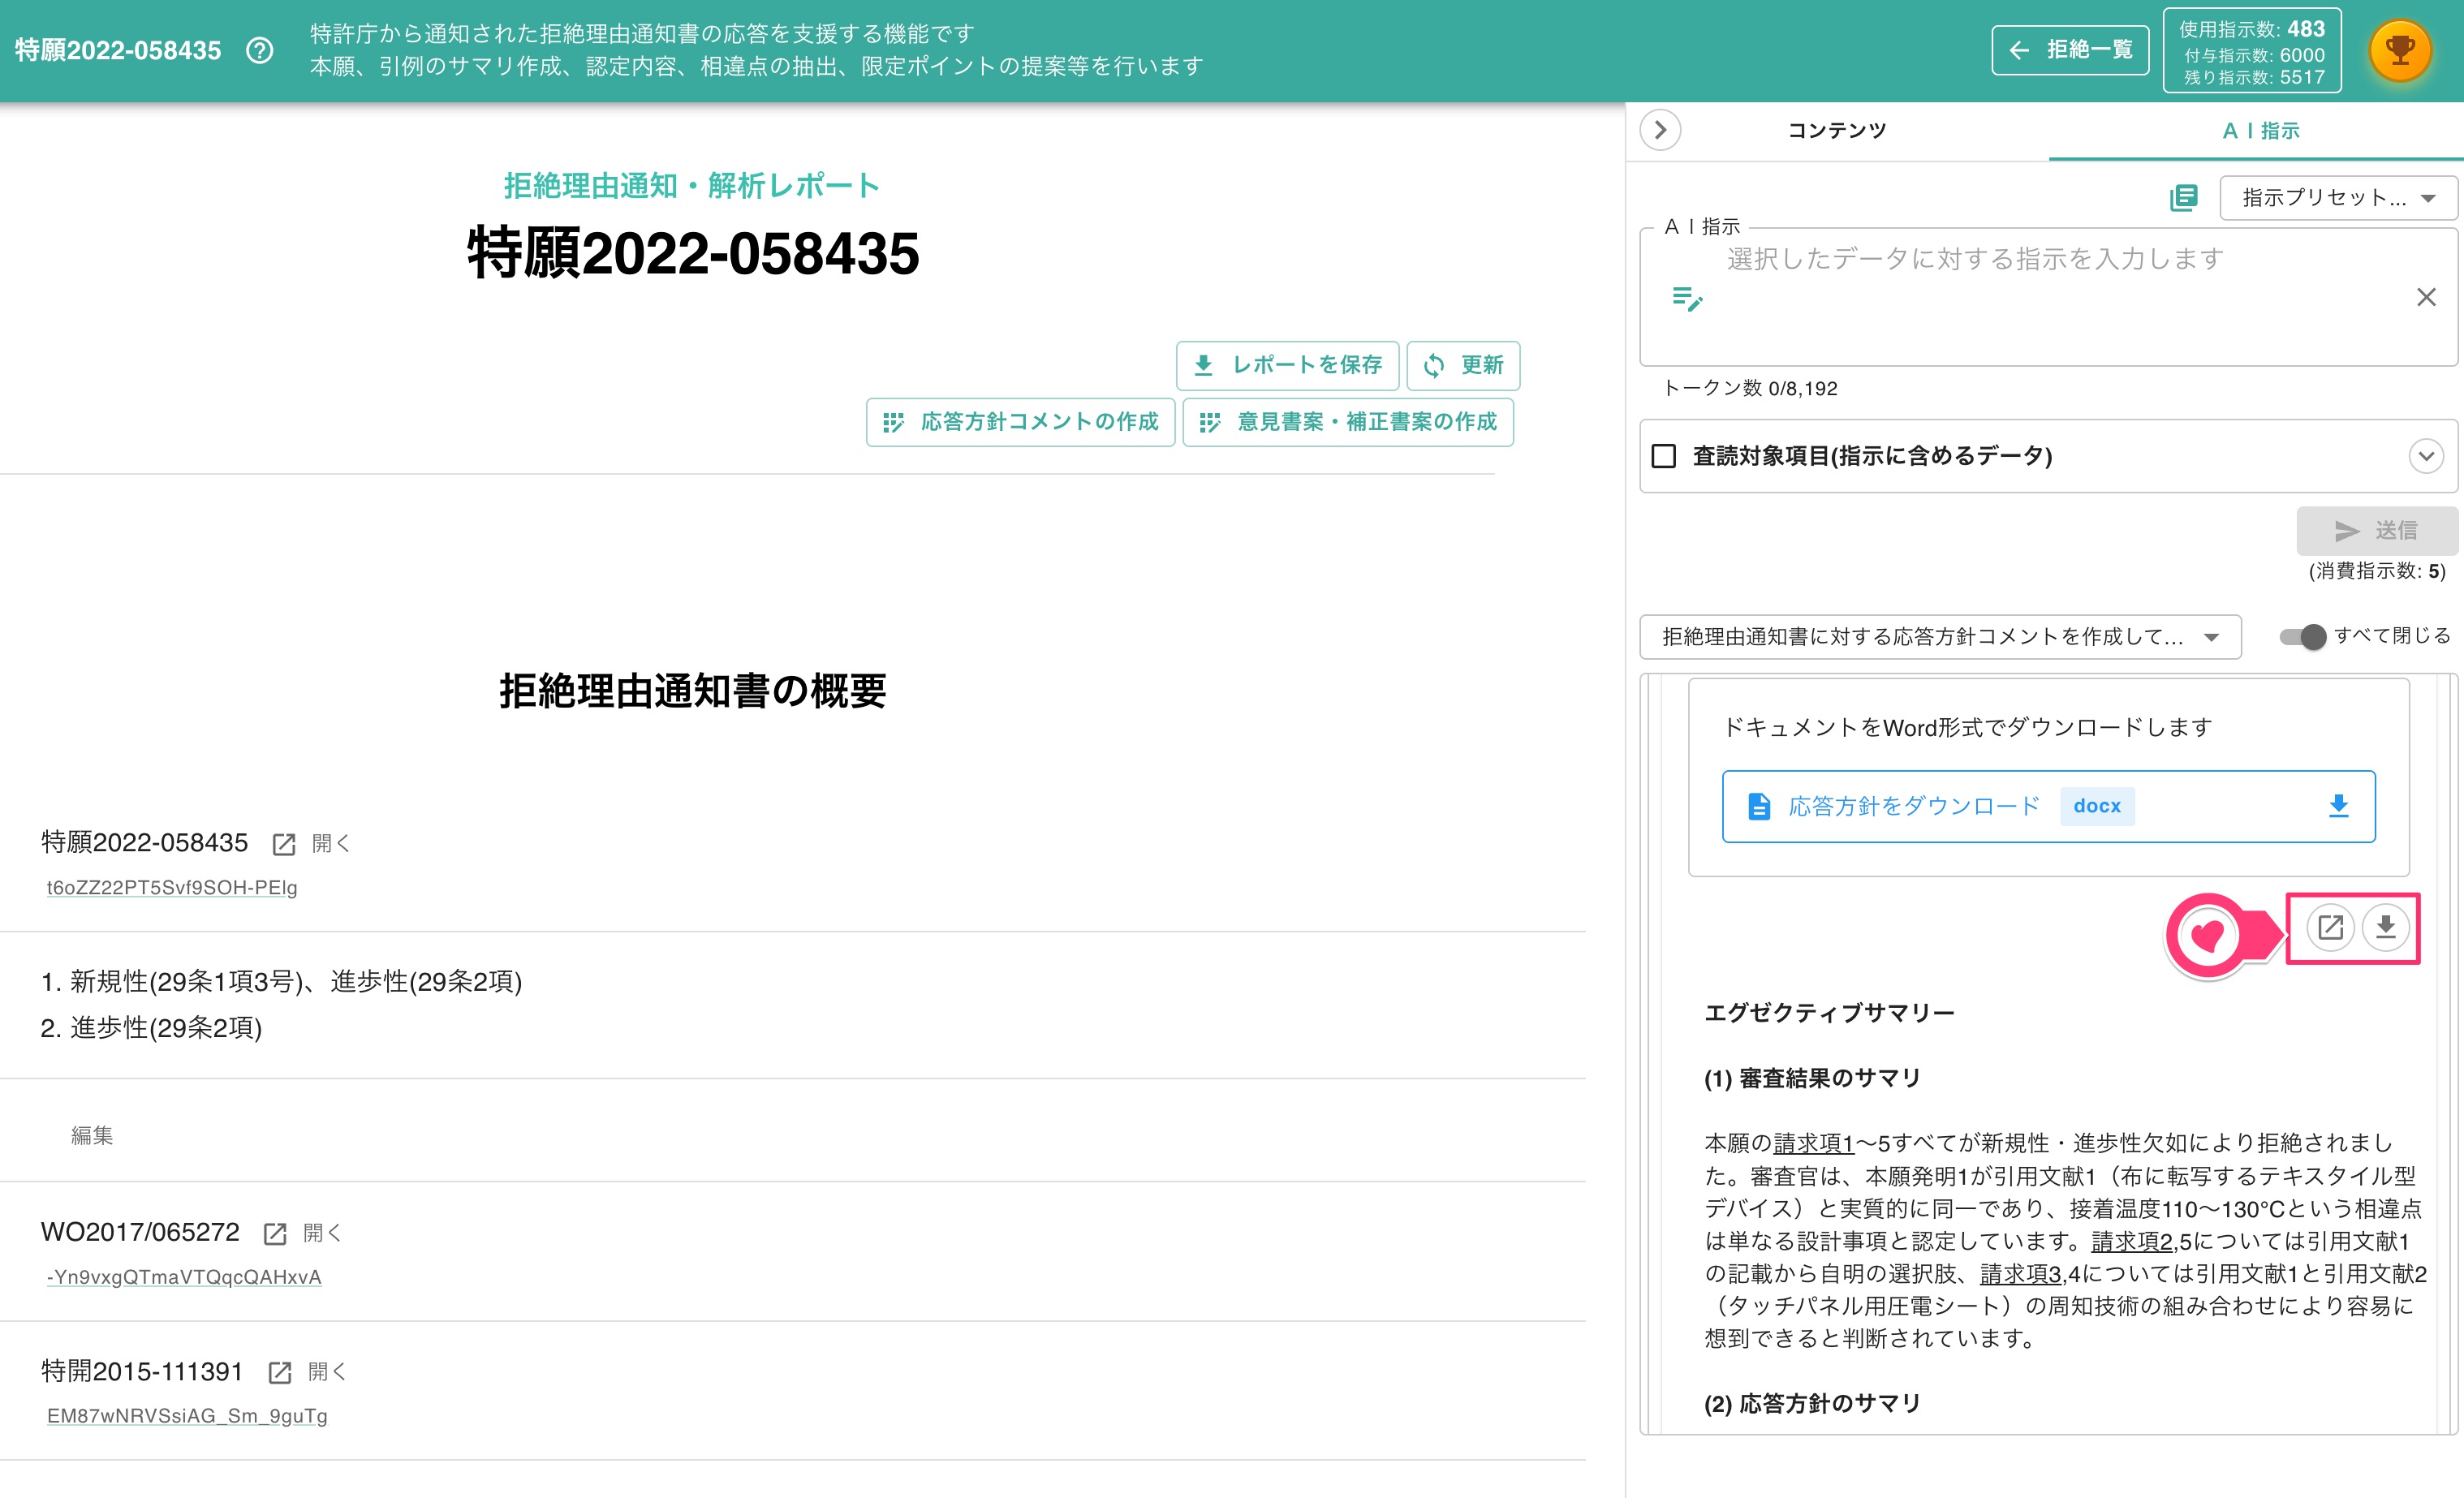The height and width of the screenshot is (1498, 2464).
Task: Select the AI指示 tab
Action: point(2261,131)
